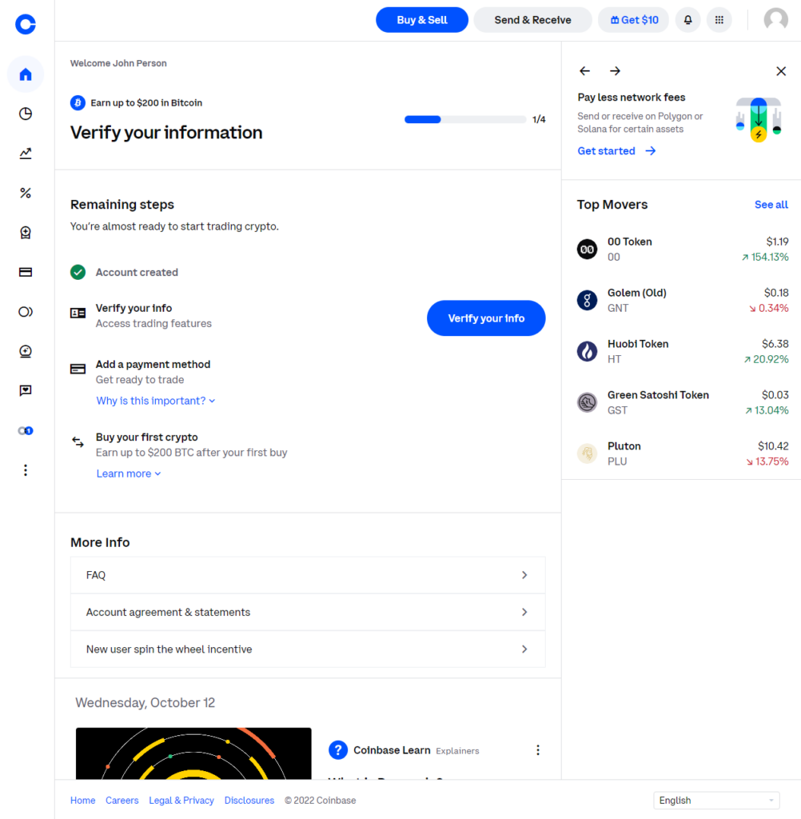
Task: Open the English language dropdown
Action: [x=716, y=800]
